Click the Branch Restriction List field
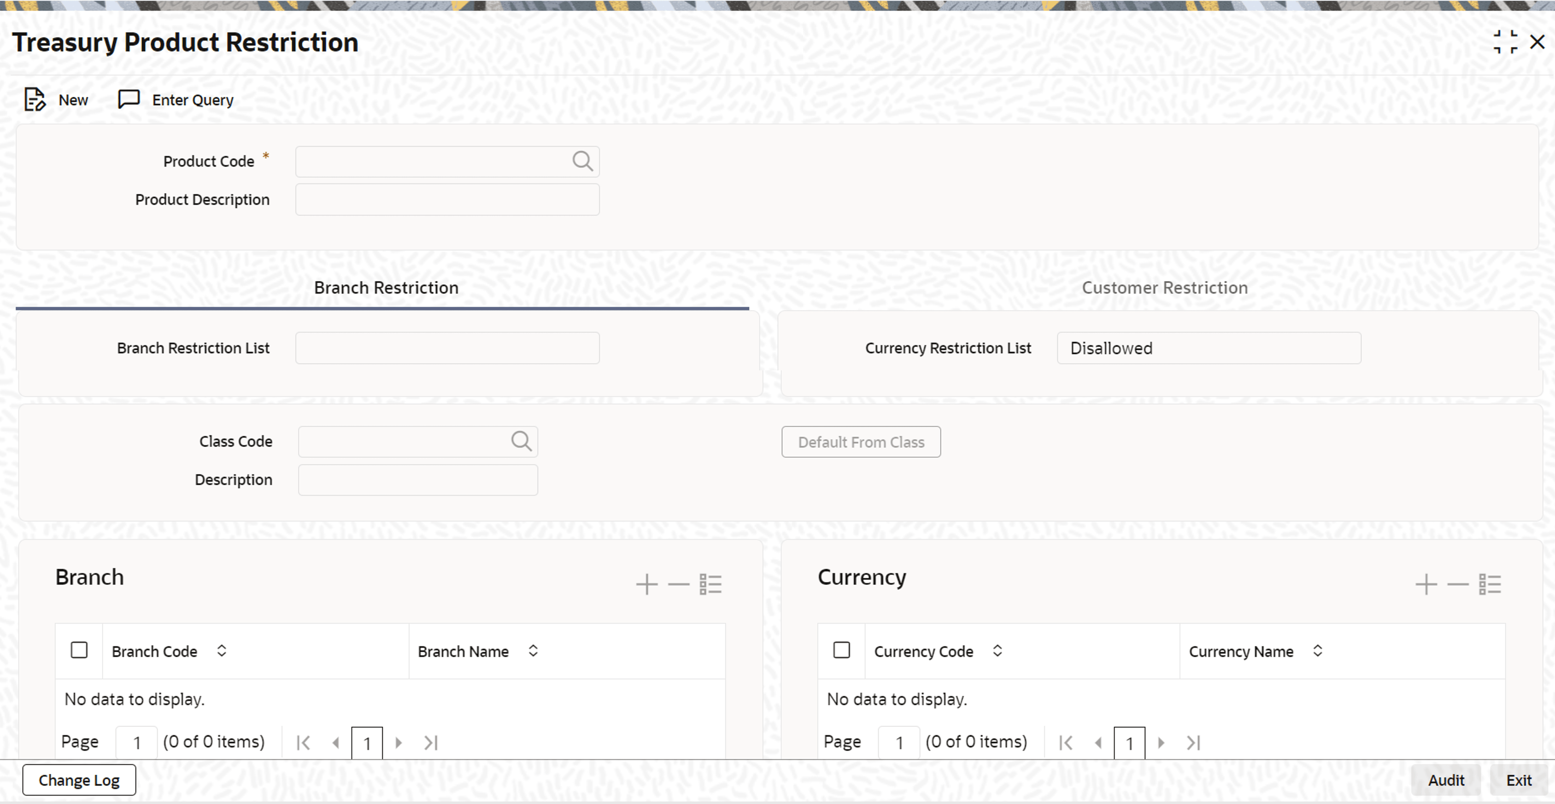Viewport: 1555px width, 804px height. point(447,348)
